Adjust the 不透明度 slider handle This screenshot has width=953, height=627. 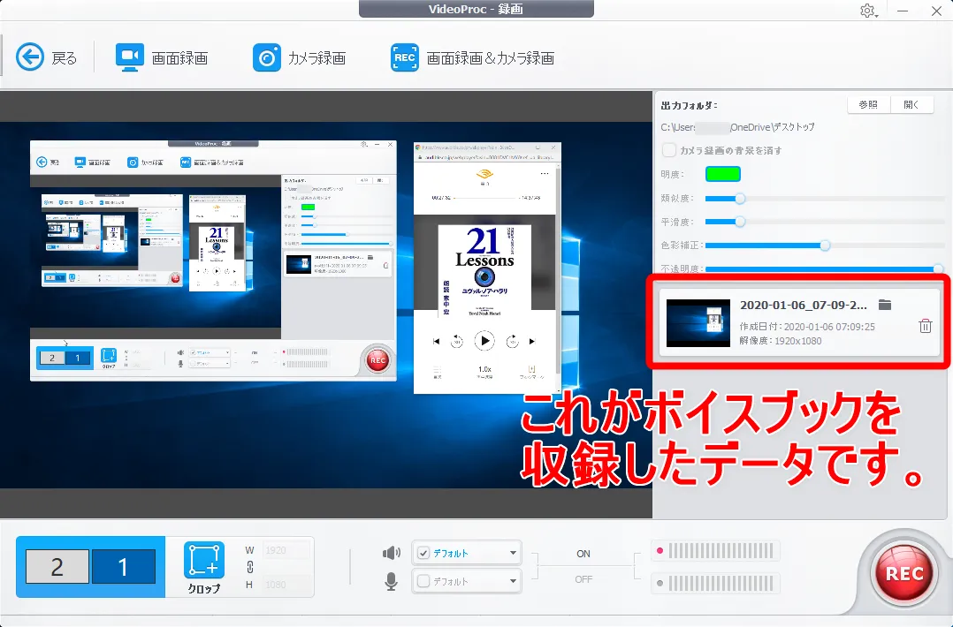click(938, 268)
